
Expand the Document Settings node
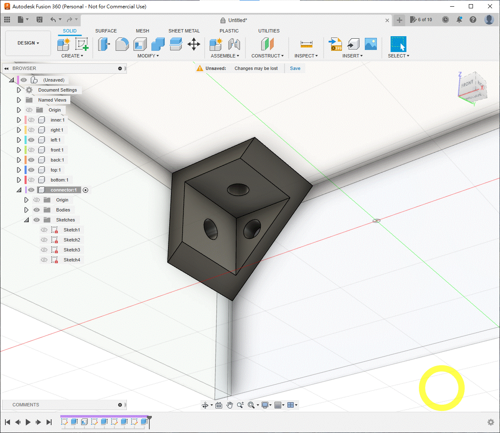tap(19, 90)
